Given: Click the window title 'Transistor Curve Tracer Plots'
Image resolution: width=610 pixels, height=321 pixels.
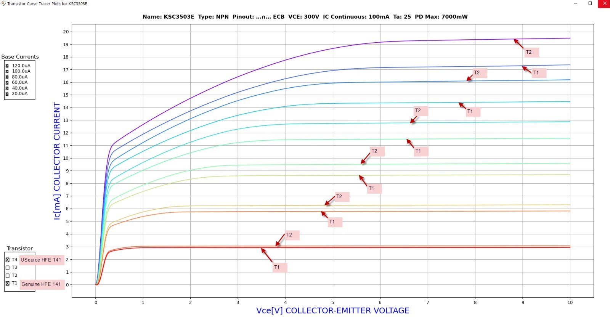Looking at the screenshot, I should [x=34, y=4].
